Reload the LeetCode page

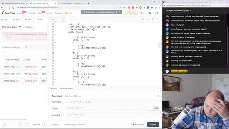pos(10,8)
